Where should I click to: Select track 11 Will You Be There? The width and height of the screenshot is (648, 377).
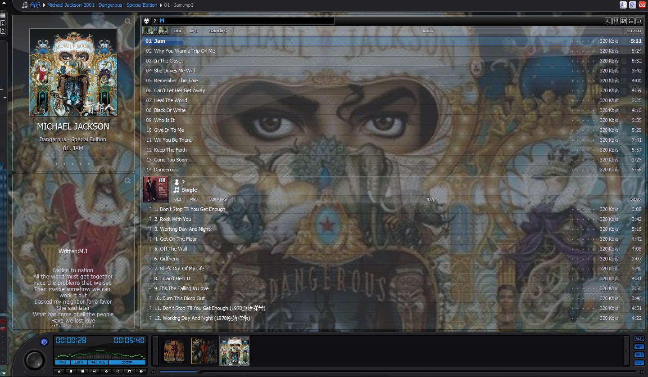(392, 140)
